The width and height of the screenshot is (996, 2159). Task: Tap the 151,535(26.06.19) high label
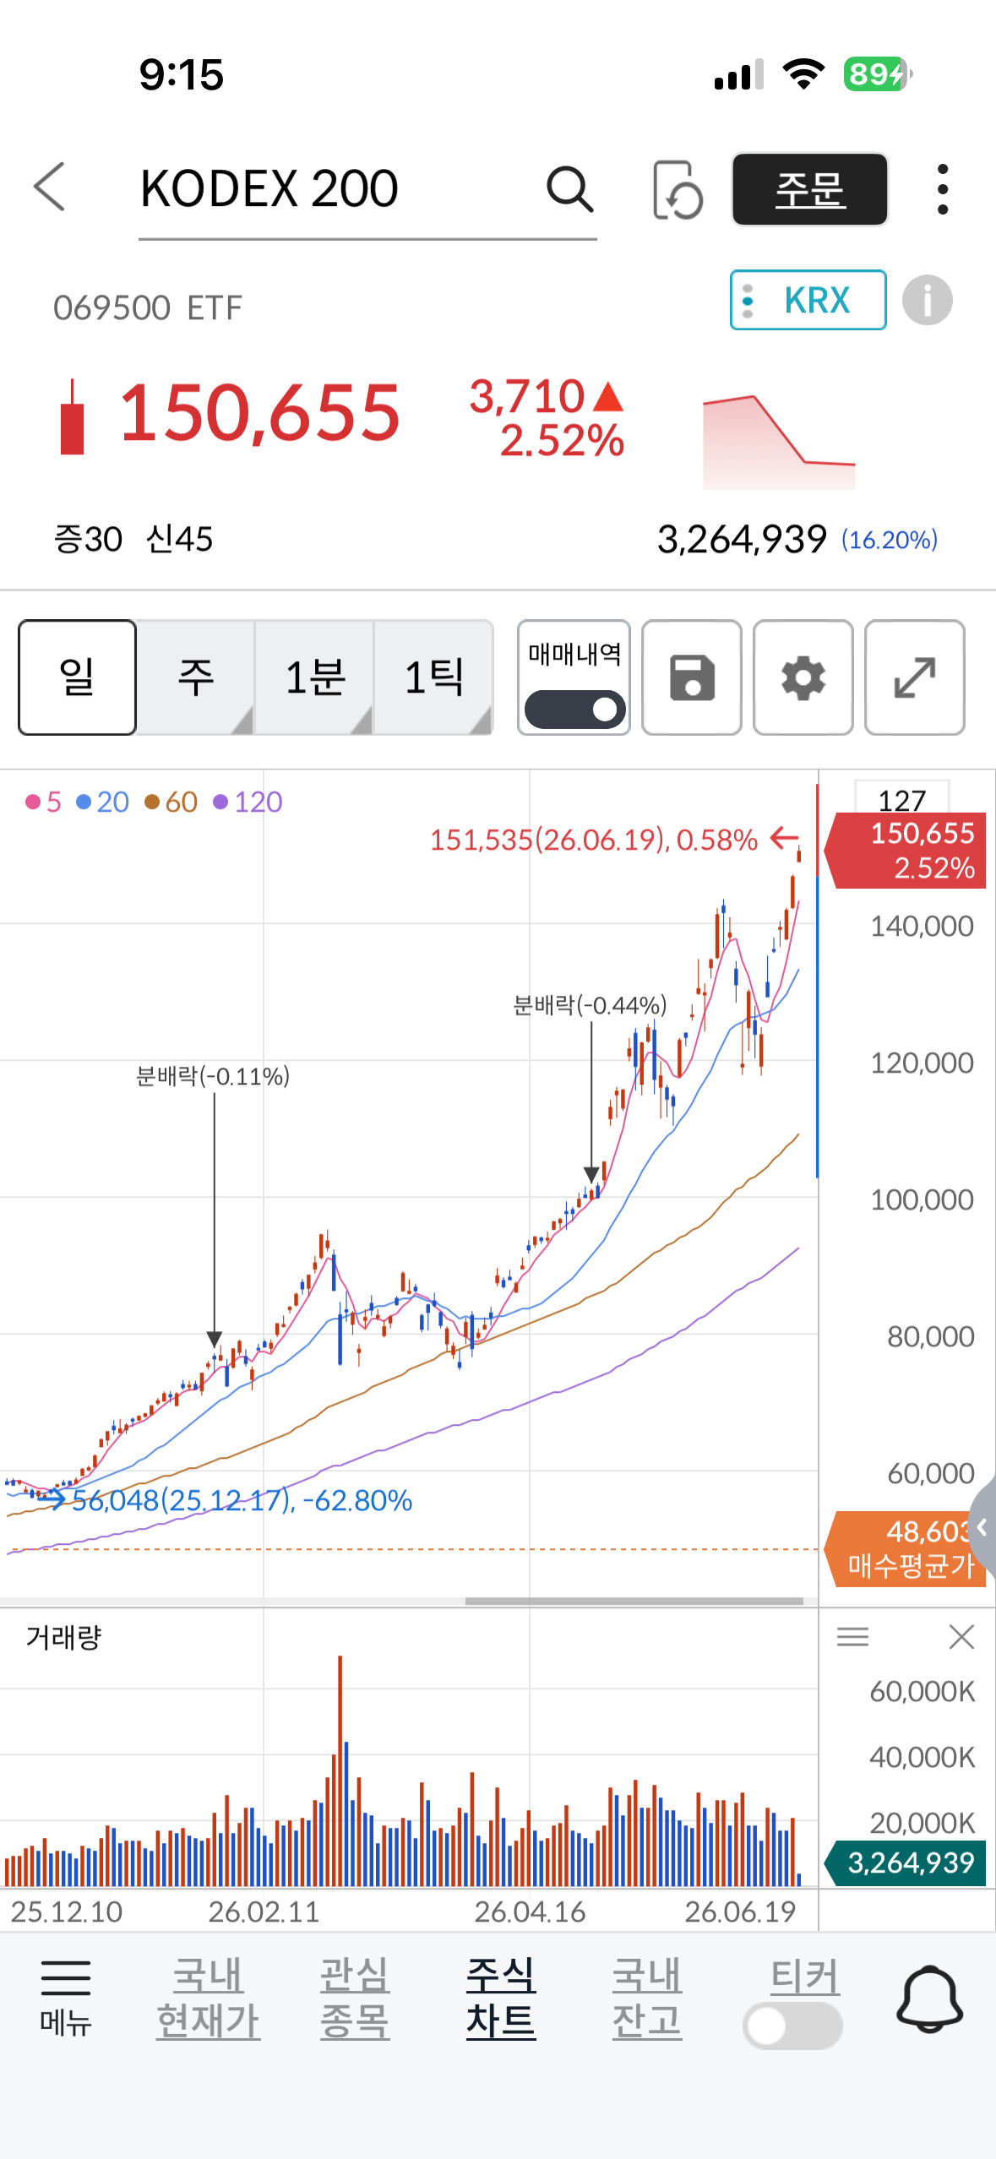(594, 840)
